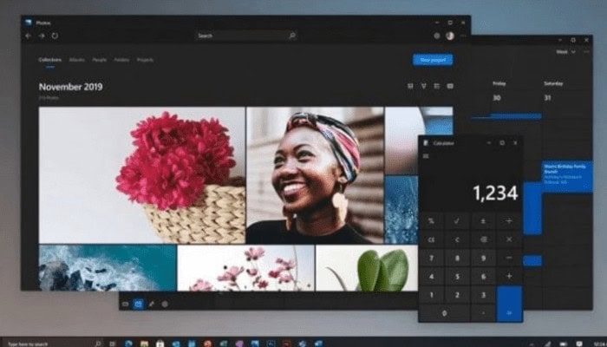This screenshot has width=607, height=347.
Task: Refresh the Photos app view
Action: pos(55,36)
